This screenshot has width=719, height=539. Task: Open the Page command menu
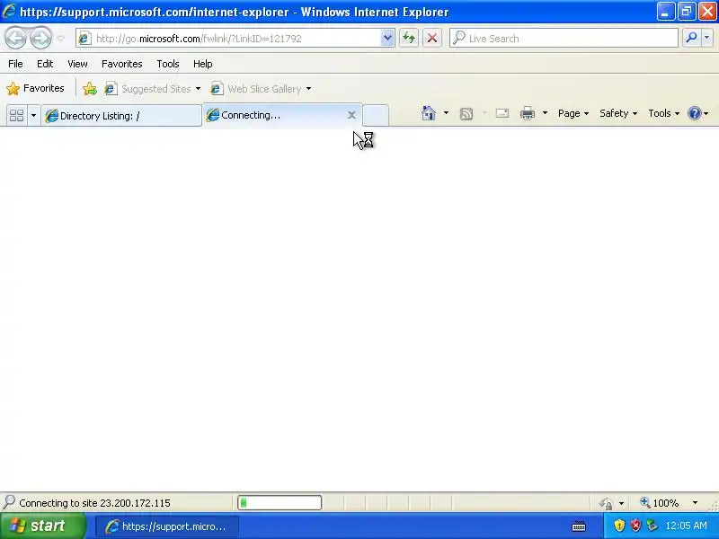[573, 113]
